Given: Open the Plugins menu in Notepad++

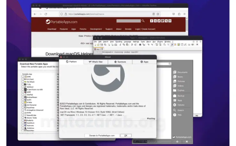Looking at the screenshot, I should point(160,41).
